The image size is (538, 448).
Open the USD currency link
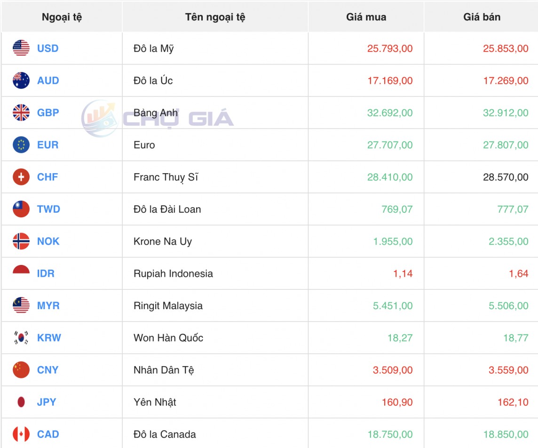(x=47, y=48)
